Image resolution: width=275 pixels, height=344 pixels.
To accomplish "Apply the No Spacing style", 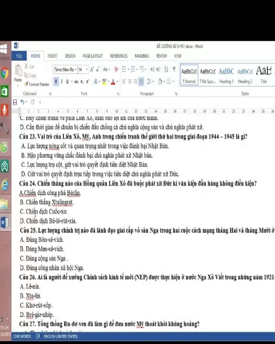I will point(208,75).
